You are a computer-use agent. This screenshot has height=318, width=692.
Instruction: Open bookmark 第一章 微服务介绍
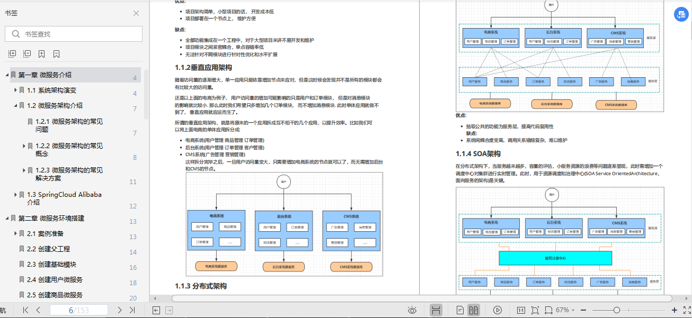(45, 75)
